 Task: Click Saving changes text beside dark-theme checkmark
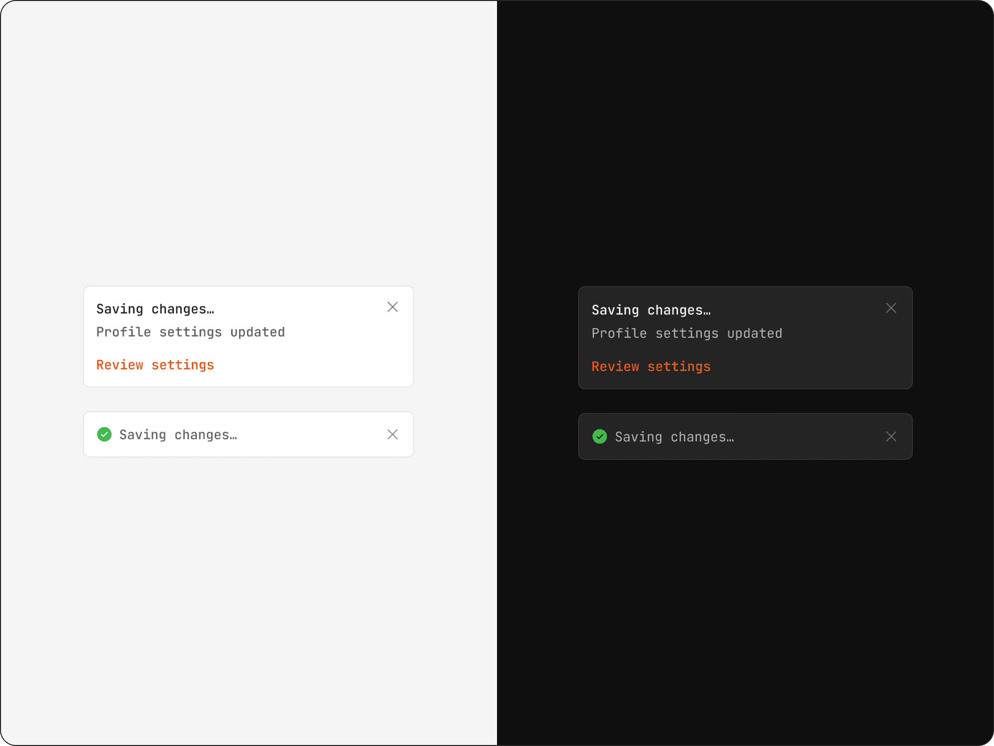(x=674, y=437)
